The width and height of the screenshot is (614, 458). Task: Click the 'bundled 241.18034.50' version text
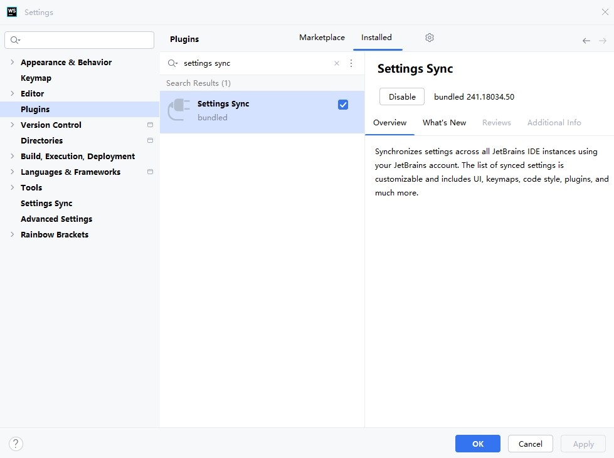(474, 96)
